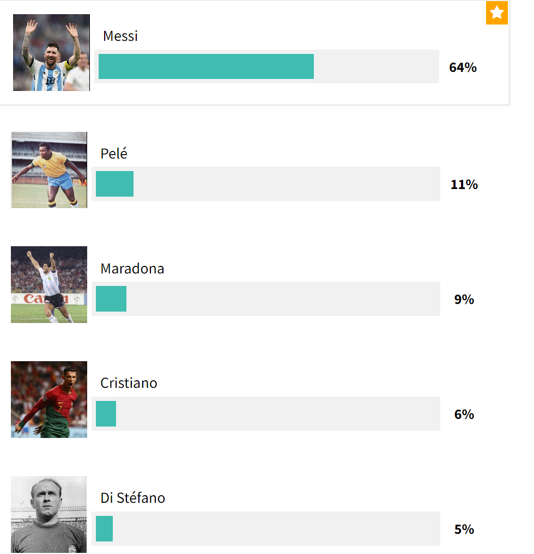Click the Cristiano name label

[x=129, y=383]
